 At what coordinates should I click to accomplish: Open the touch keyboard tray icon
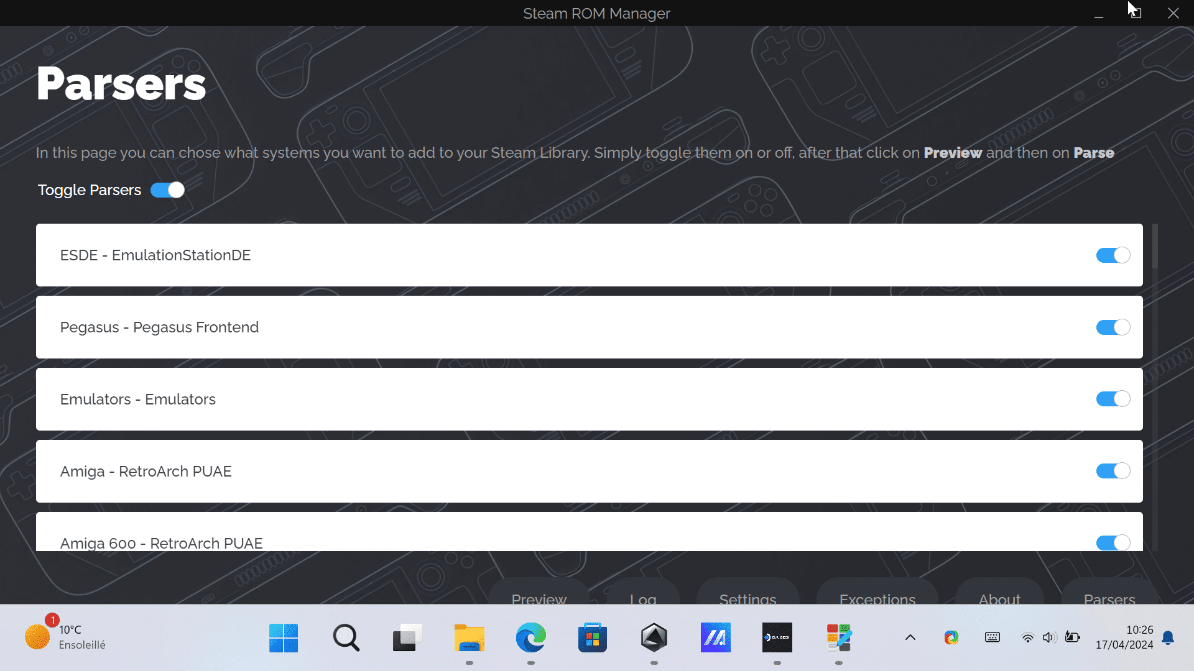point(993,637)
